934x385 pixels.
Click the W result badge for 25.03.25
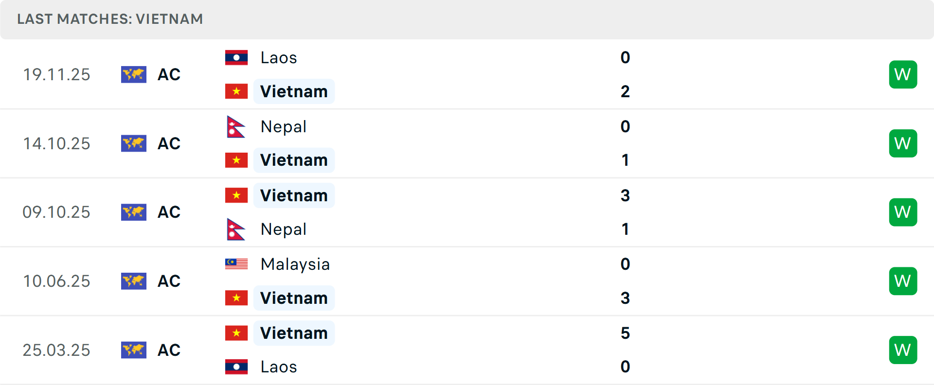coord(903,350)
